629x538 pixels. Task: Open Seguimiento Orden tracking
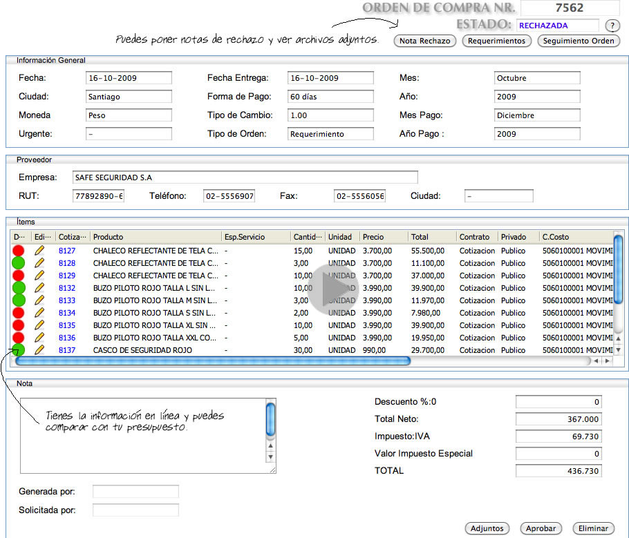click(579, 41)
